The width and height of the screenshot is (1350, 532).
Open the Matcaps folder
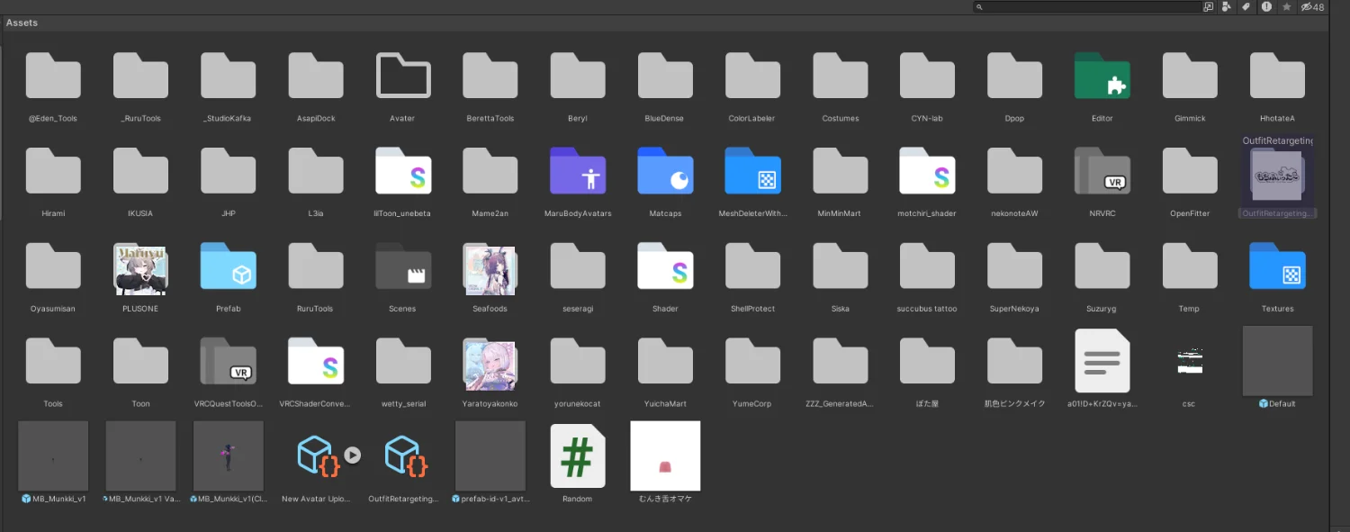665,173
